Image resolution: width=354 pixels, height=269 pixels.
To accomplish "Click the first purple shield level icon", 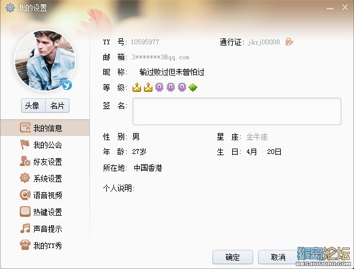I will pyautogui.click(x=159, y=87).
